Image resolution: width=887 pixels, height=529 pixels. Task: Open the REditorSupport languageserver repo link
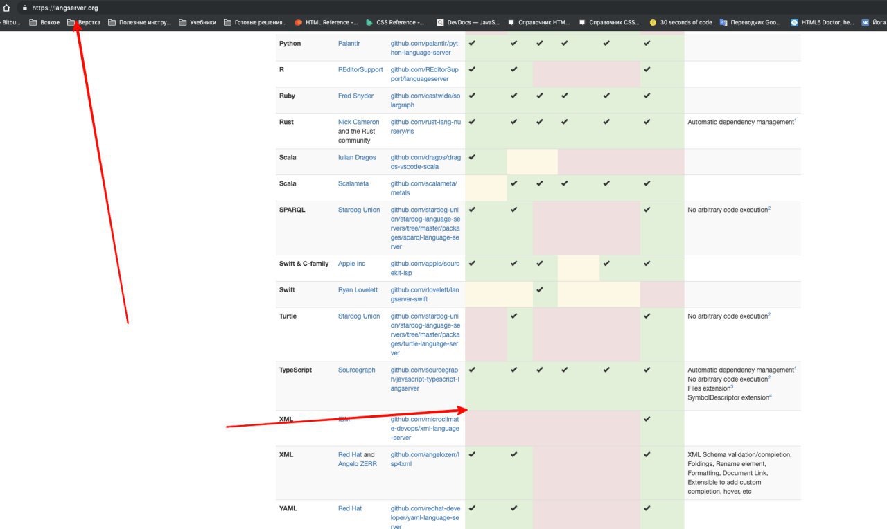[x=425, y=74]
